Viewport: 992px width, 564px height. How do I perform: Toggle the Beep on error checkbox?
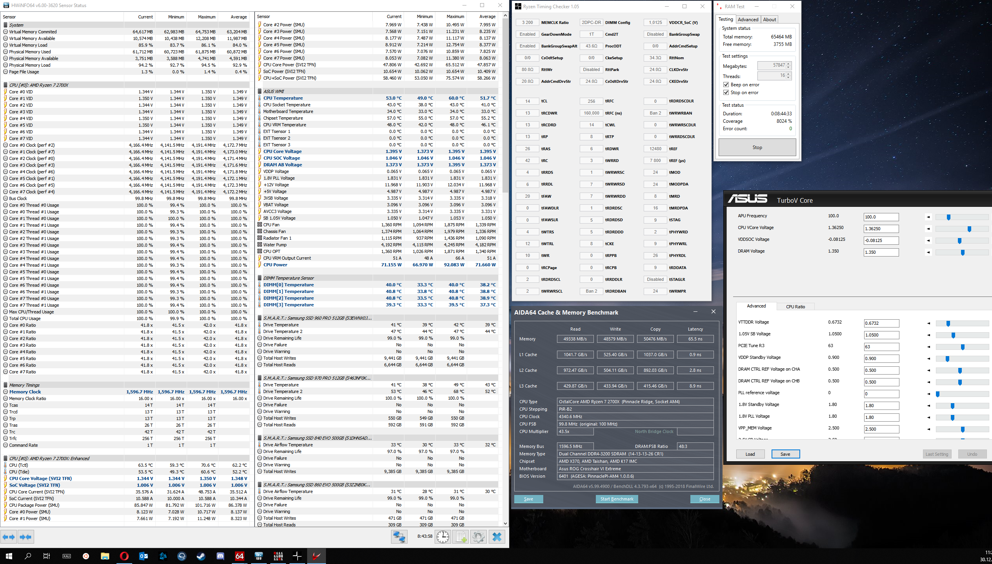click(726, 85)
